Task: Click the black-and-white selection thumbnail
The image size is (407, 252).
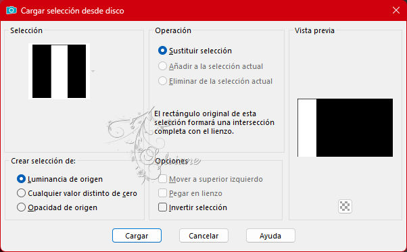Action: (59, 72)
